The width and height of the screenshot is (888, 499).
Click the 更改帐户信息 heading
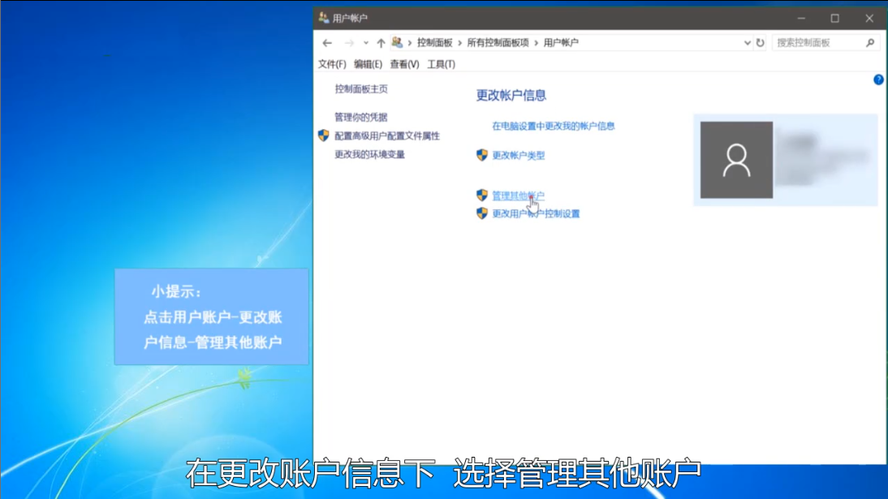[511, 95]
